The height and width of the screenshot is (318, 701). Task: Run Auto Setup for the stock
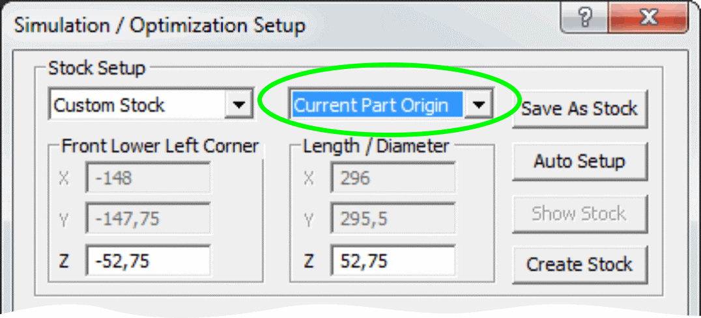click(579, 161)
